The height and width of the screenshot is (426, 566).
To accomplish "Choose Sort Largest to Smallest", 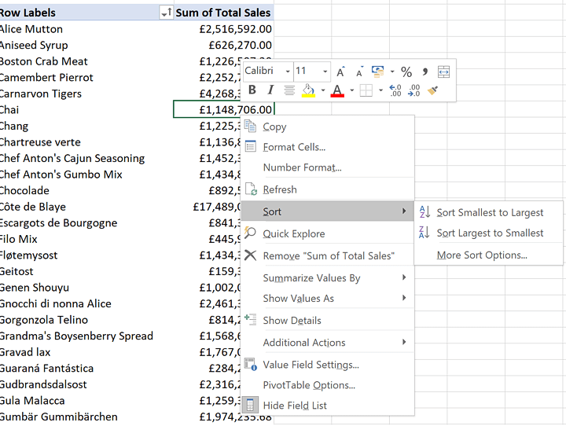I will pos(490,233).
